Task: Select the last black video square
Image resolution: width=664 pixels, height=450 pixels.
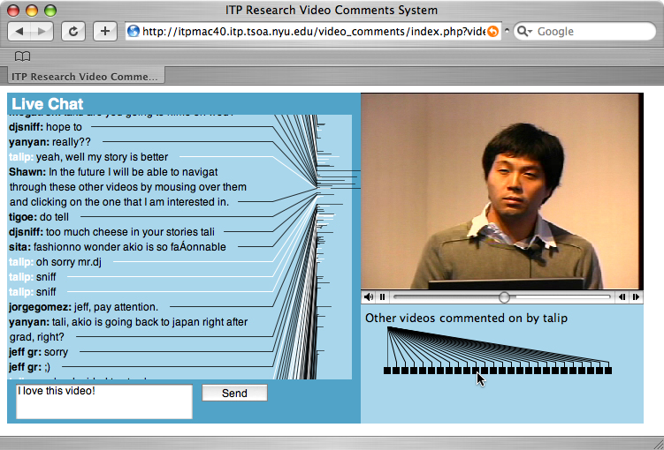Action: pyautogui.click(x=608, y=371)
